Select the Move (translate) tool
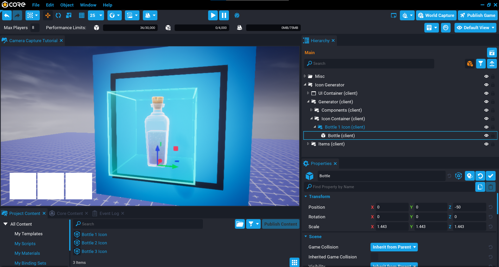Viewport: 499px width, 267px height. 48,15
